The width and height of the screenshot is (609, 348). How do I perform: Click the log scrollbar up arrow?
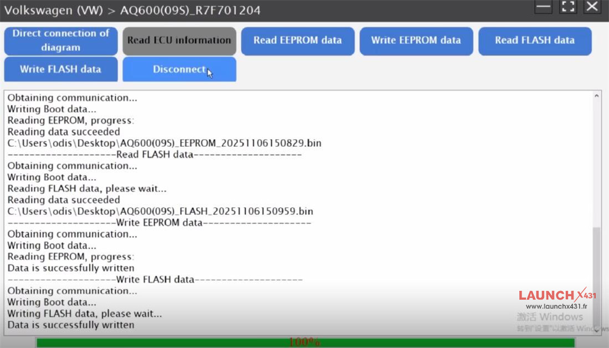coord(596,96)
